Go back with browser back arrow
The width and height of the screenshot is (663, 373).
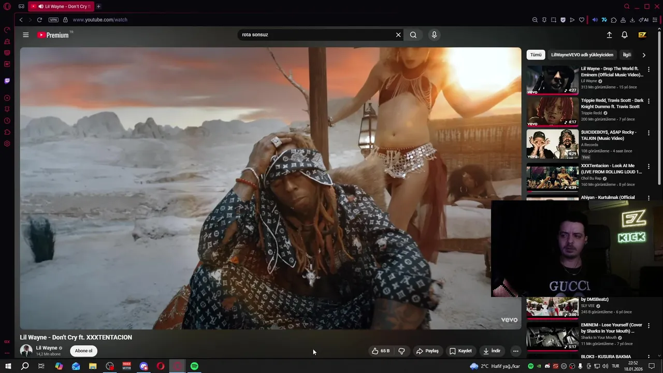(21, 20)
